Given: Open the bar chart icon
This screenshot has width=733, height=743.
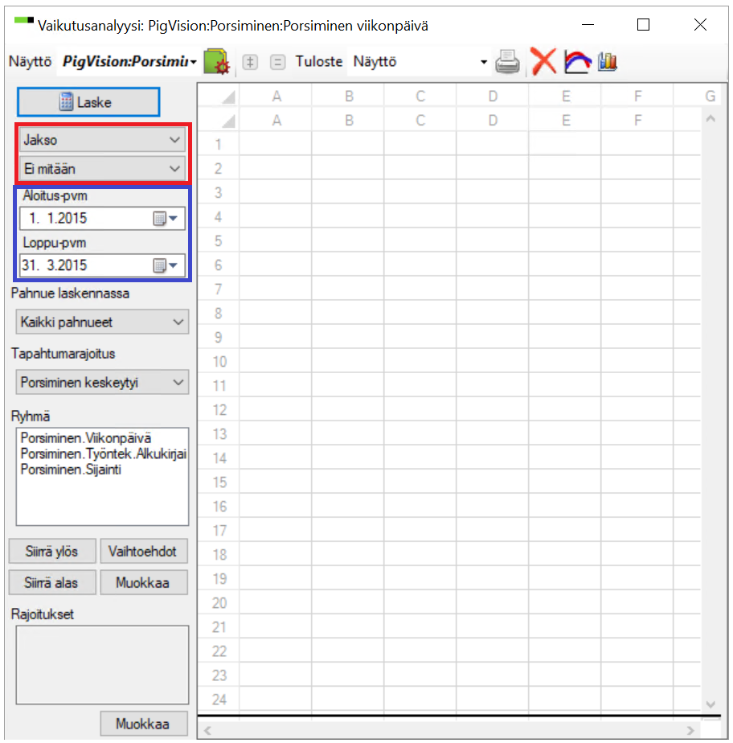Looking at the screenshot, I should 608,62.
